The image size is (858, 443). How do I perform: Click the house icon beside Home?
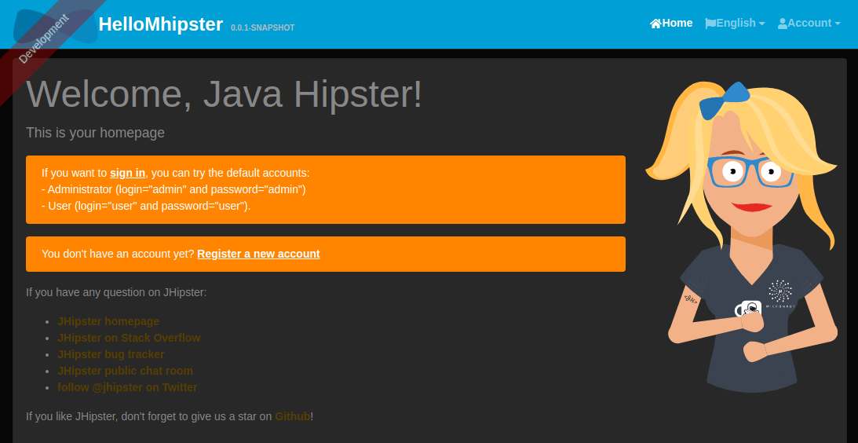tap(655, 24)
